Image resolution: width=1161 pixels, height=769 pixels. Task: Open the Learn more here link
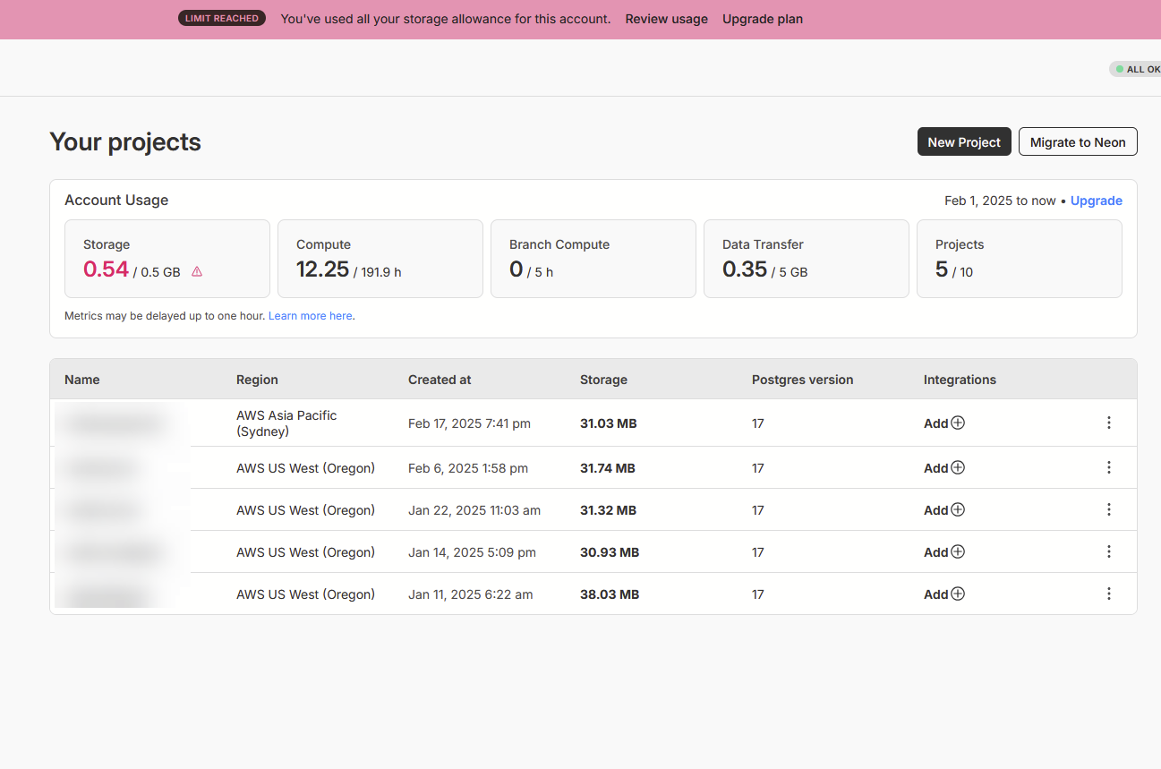pos(311,316)
